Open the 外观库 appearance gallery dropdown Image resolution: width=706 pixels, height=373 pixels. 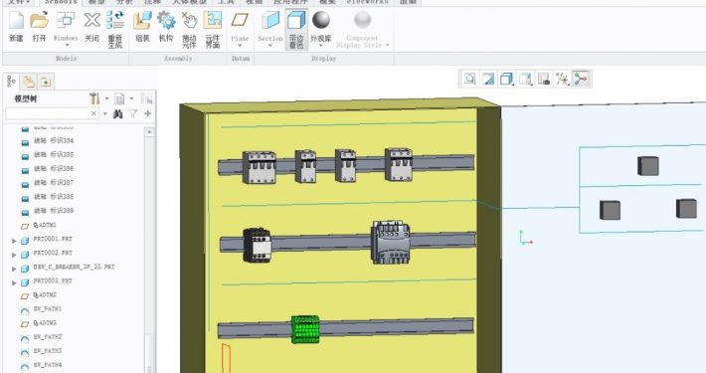coord(320,29)
